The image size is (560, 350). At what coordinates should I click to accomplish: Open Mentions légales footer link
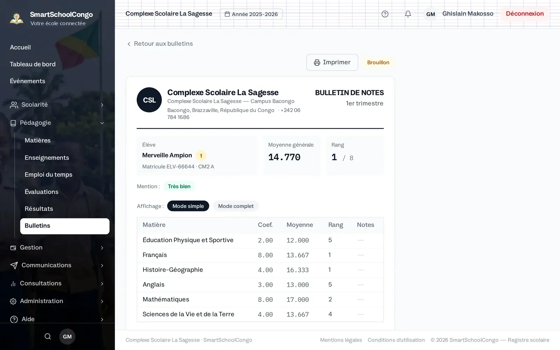click(341, 340)
